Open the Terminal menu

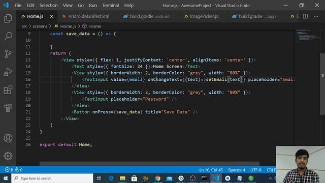111,5
